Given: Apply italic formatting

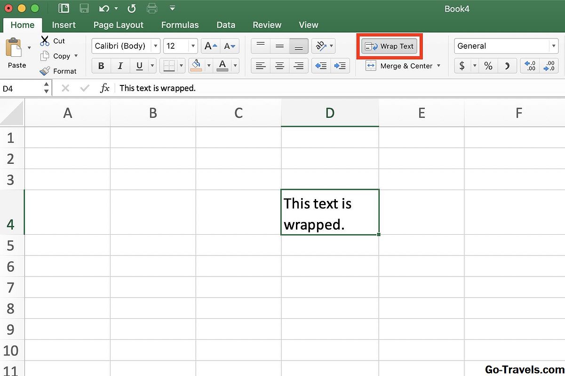Looking at the screenshot, I should pyautogui.click(x=119, y=66).
